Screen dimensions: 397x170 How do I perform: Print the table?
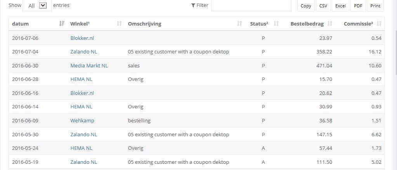click(375, 6)
